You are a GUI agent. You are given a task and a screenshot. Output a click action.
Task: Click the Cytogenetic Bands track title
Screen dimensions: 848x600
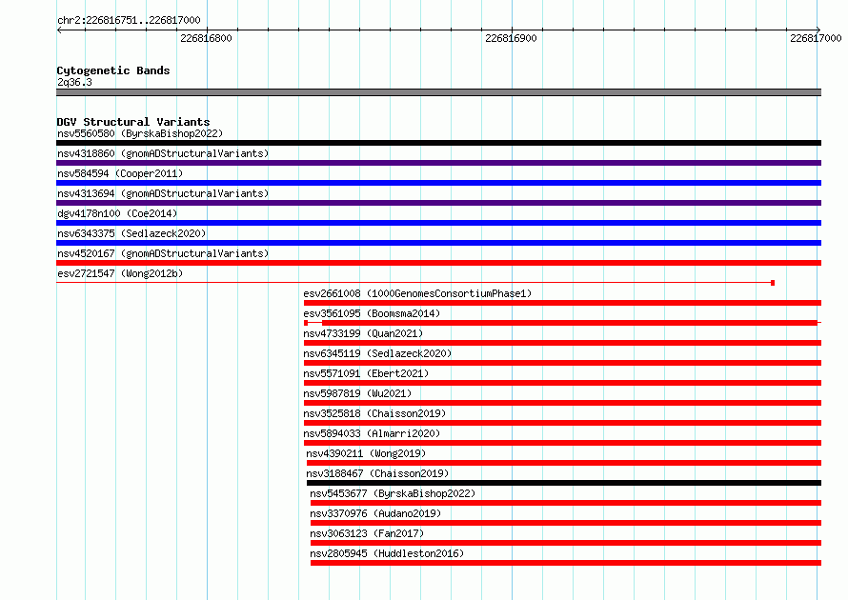[x=113, y=70]
